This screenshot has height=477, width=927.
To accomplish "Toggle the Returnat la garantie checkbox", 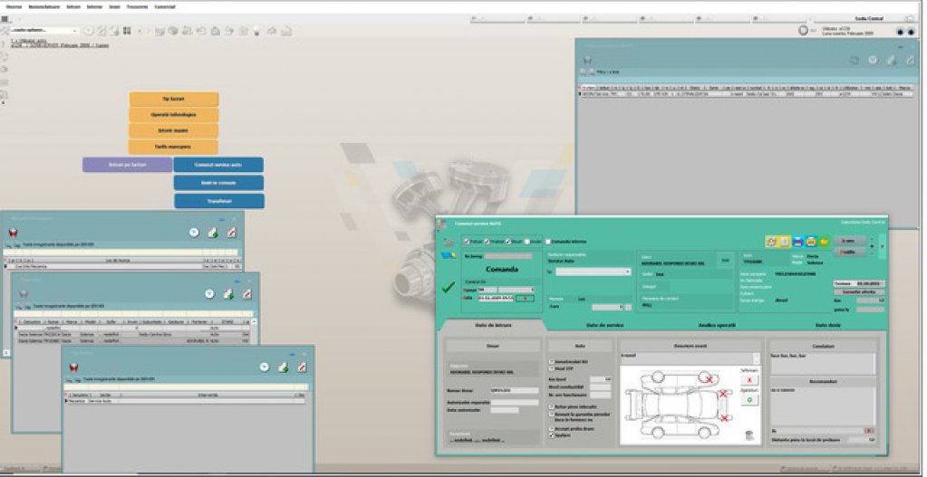I will tap(552, 415).
